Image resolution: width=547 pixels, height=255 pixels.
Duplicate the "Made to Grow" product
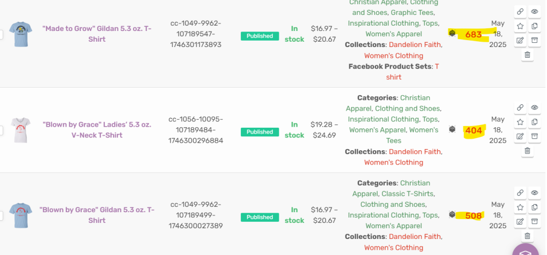tap(534, 26)
